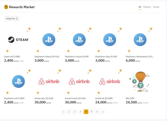This screenshot has height=121, width=167.
Task: Click PlayStation Poland's 3,000 points price
Action: point(42,60)
